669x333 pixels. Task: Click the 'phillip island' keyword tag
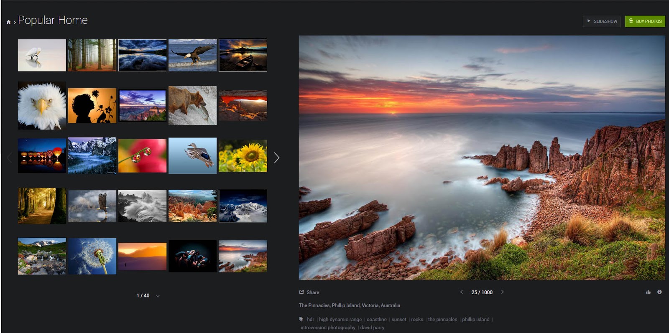(x=475, y=319)
